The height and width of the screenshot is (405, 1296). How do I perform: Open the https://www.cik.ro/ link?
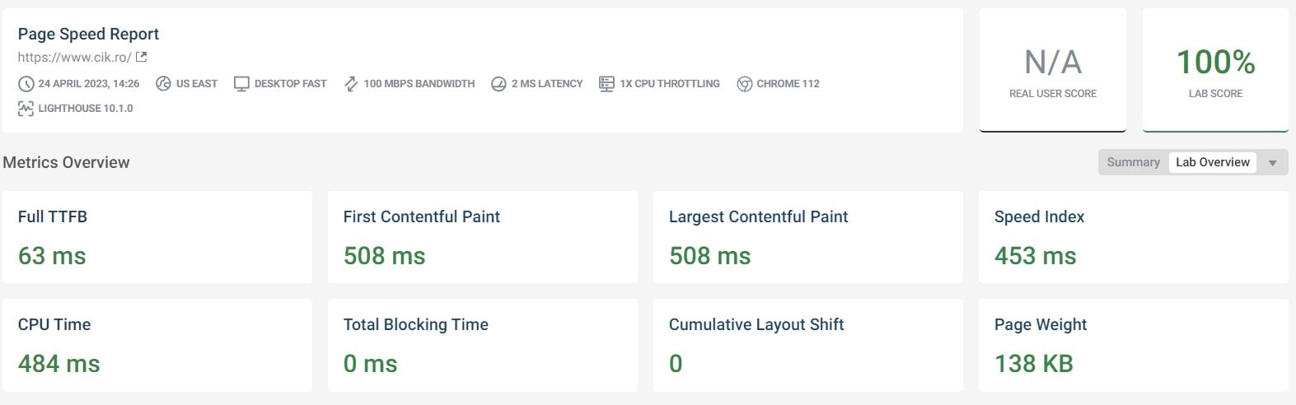coord(74,57)
